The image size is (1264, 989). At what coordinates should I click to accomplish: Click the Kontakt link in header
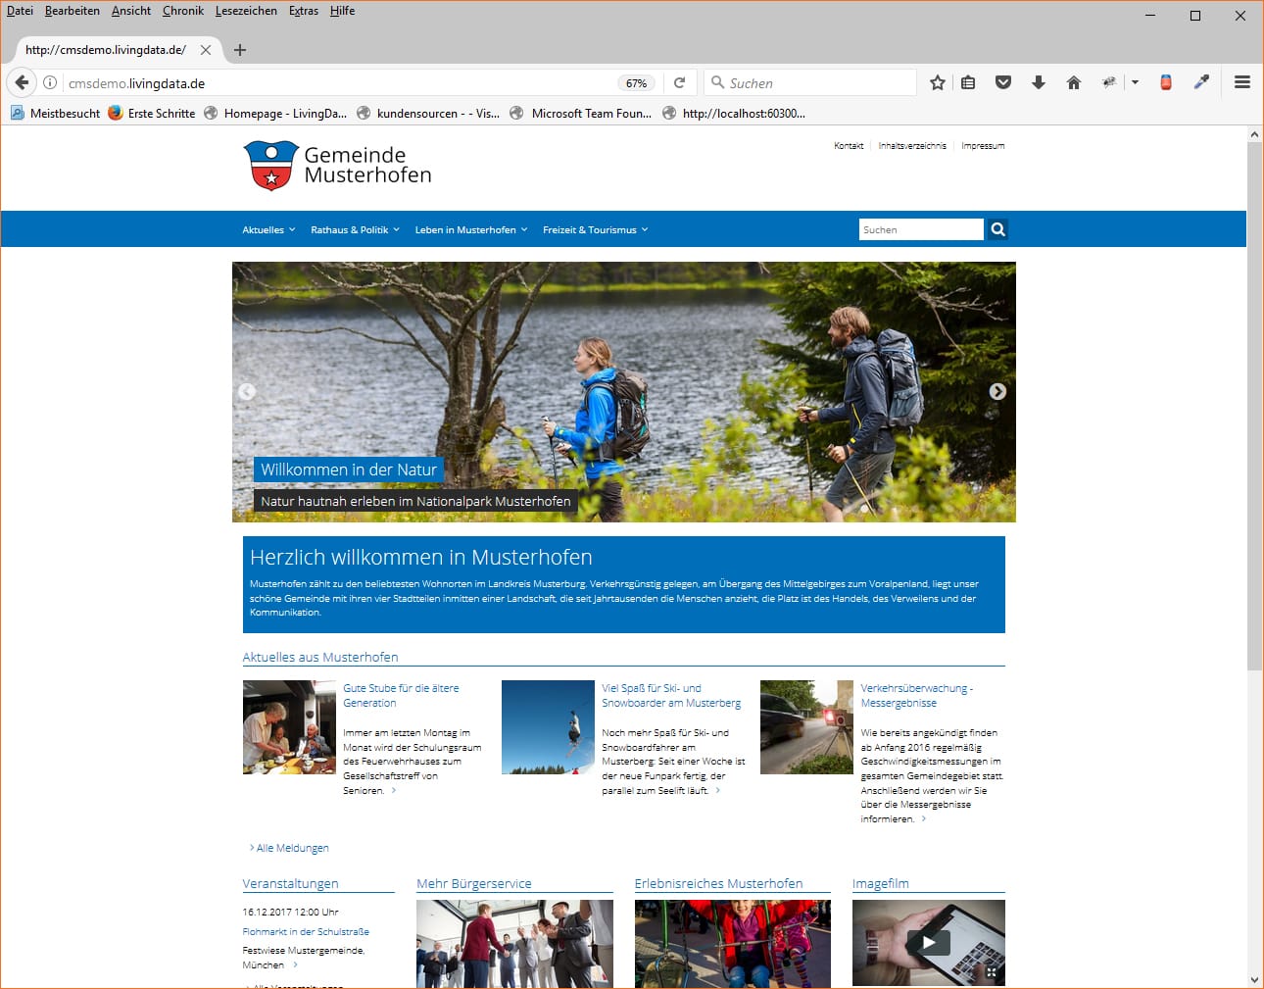click(849, 145)
